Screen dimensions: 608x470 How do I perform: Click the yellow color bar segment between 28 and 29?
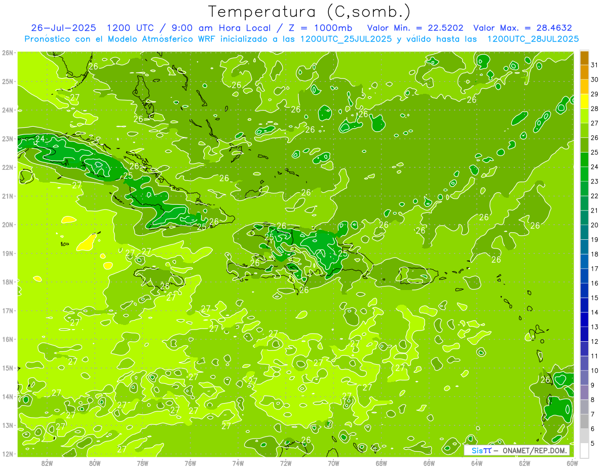[x=584, y=101]
